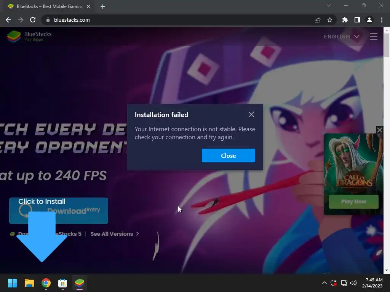Open Chrome extensions puzzle icon
Screen dimensions: 390x292
click(x=345, y=20)
